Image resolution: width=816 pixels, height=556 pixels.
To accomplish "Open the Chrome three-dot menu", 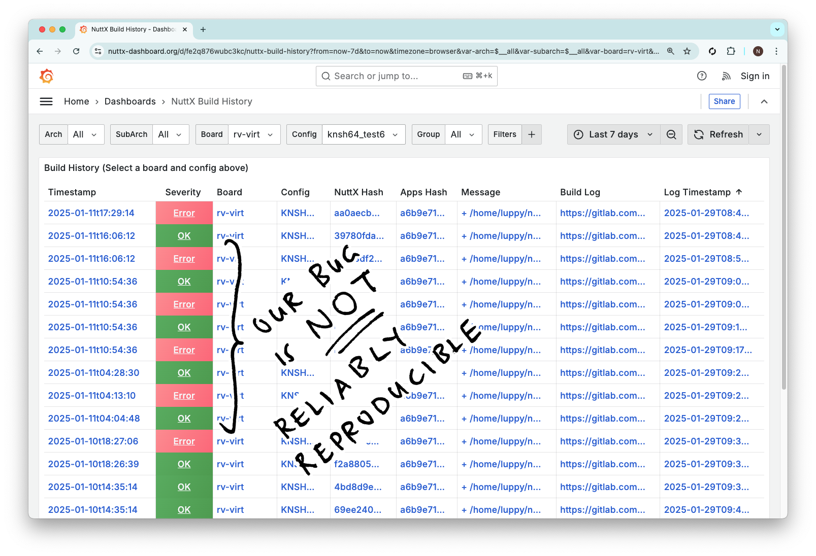I will [776, 51].
